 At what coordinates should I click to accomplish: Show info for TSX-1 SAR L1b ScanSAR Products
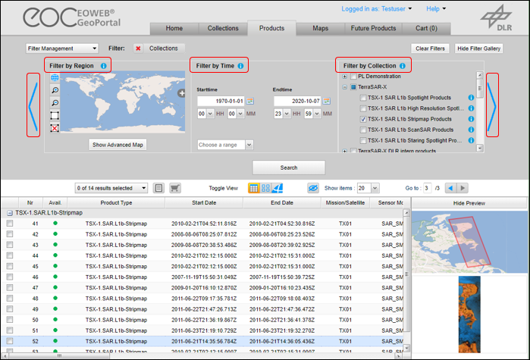tap(471, 130)
